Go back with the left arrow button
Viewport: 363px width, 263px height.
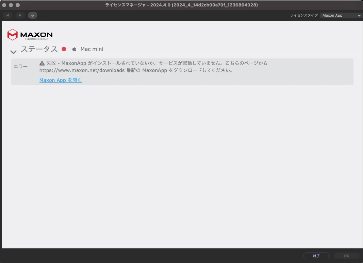click(7, 15)
